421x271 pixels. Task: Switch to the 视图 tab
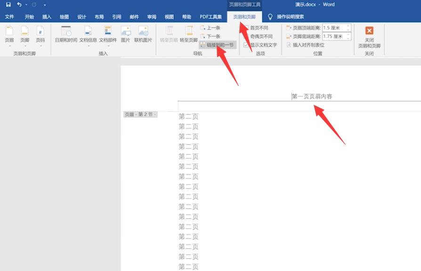click(169, 16)
